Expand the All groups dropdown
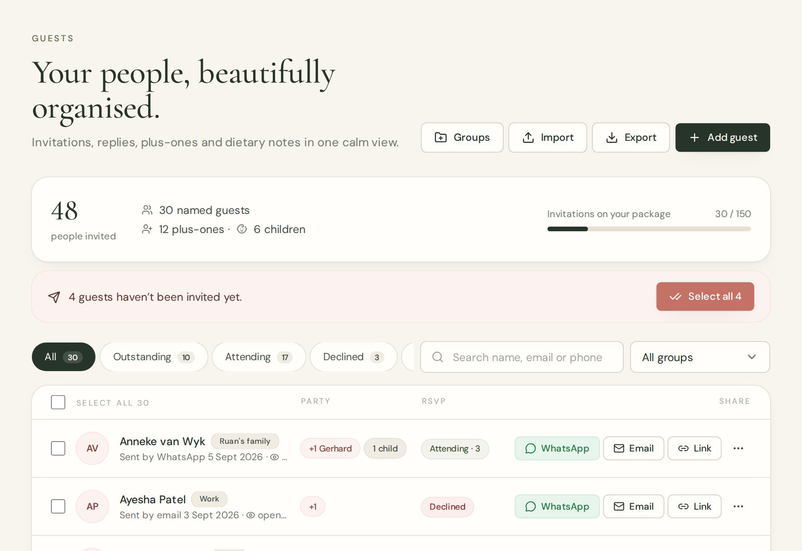Screen dimensions: 802x551 click(x=700, y=357)
